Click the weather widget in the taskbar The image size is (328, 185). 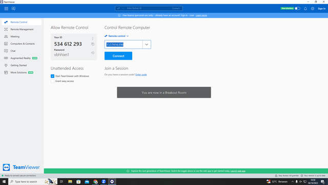[277, 181]
